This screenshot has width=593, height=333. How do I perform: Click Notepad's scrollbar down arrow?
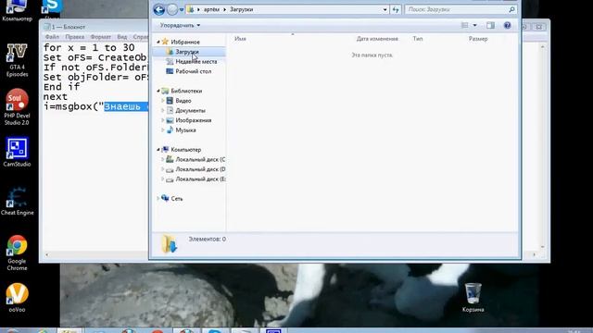(x=543, y=247)
